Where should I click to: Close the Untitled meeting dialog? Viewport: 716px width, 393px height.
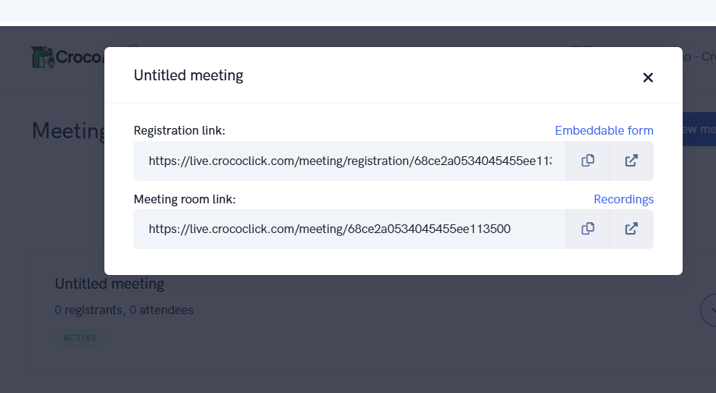[647, 77]
